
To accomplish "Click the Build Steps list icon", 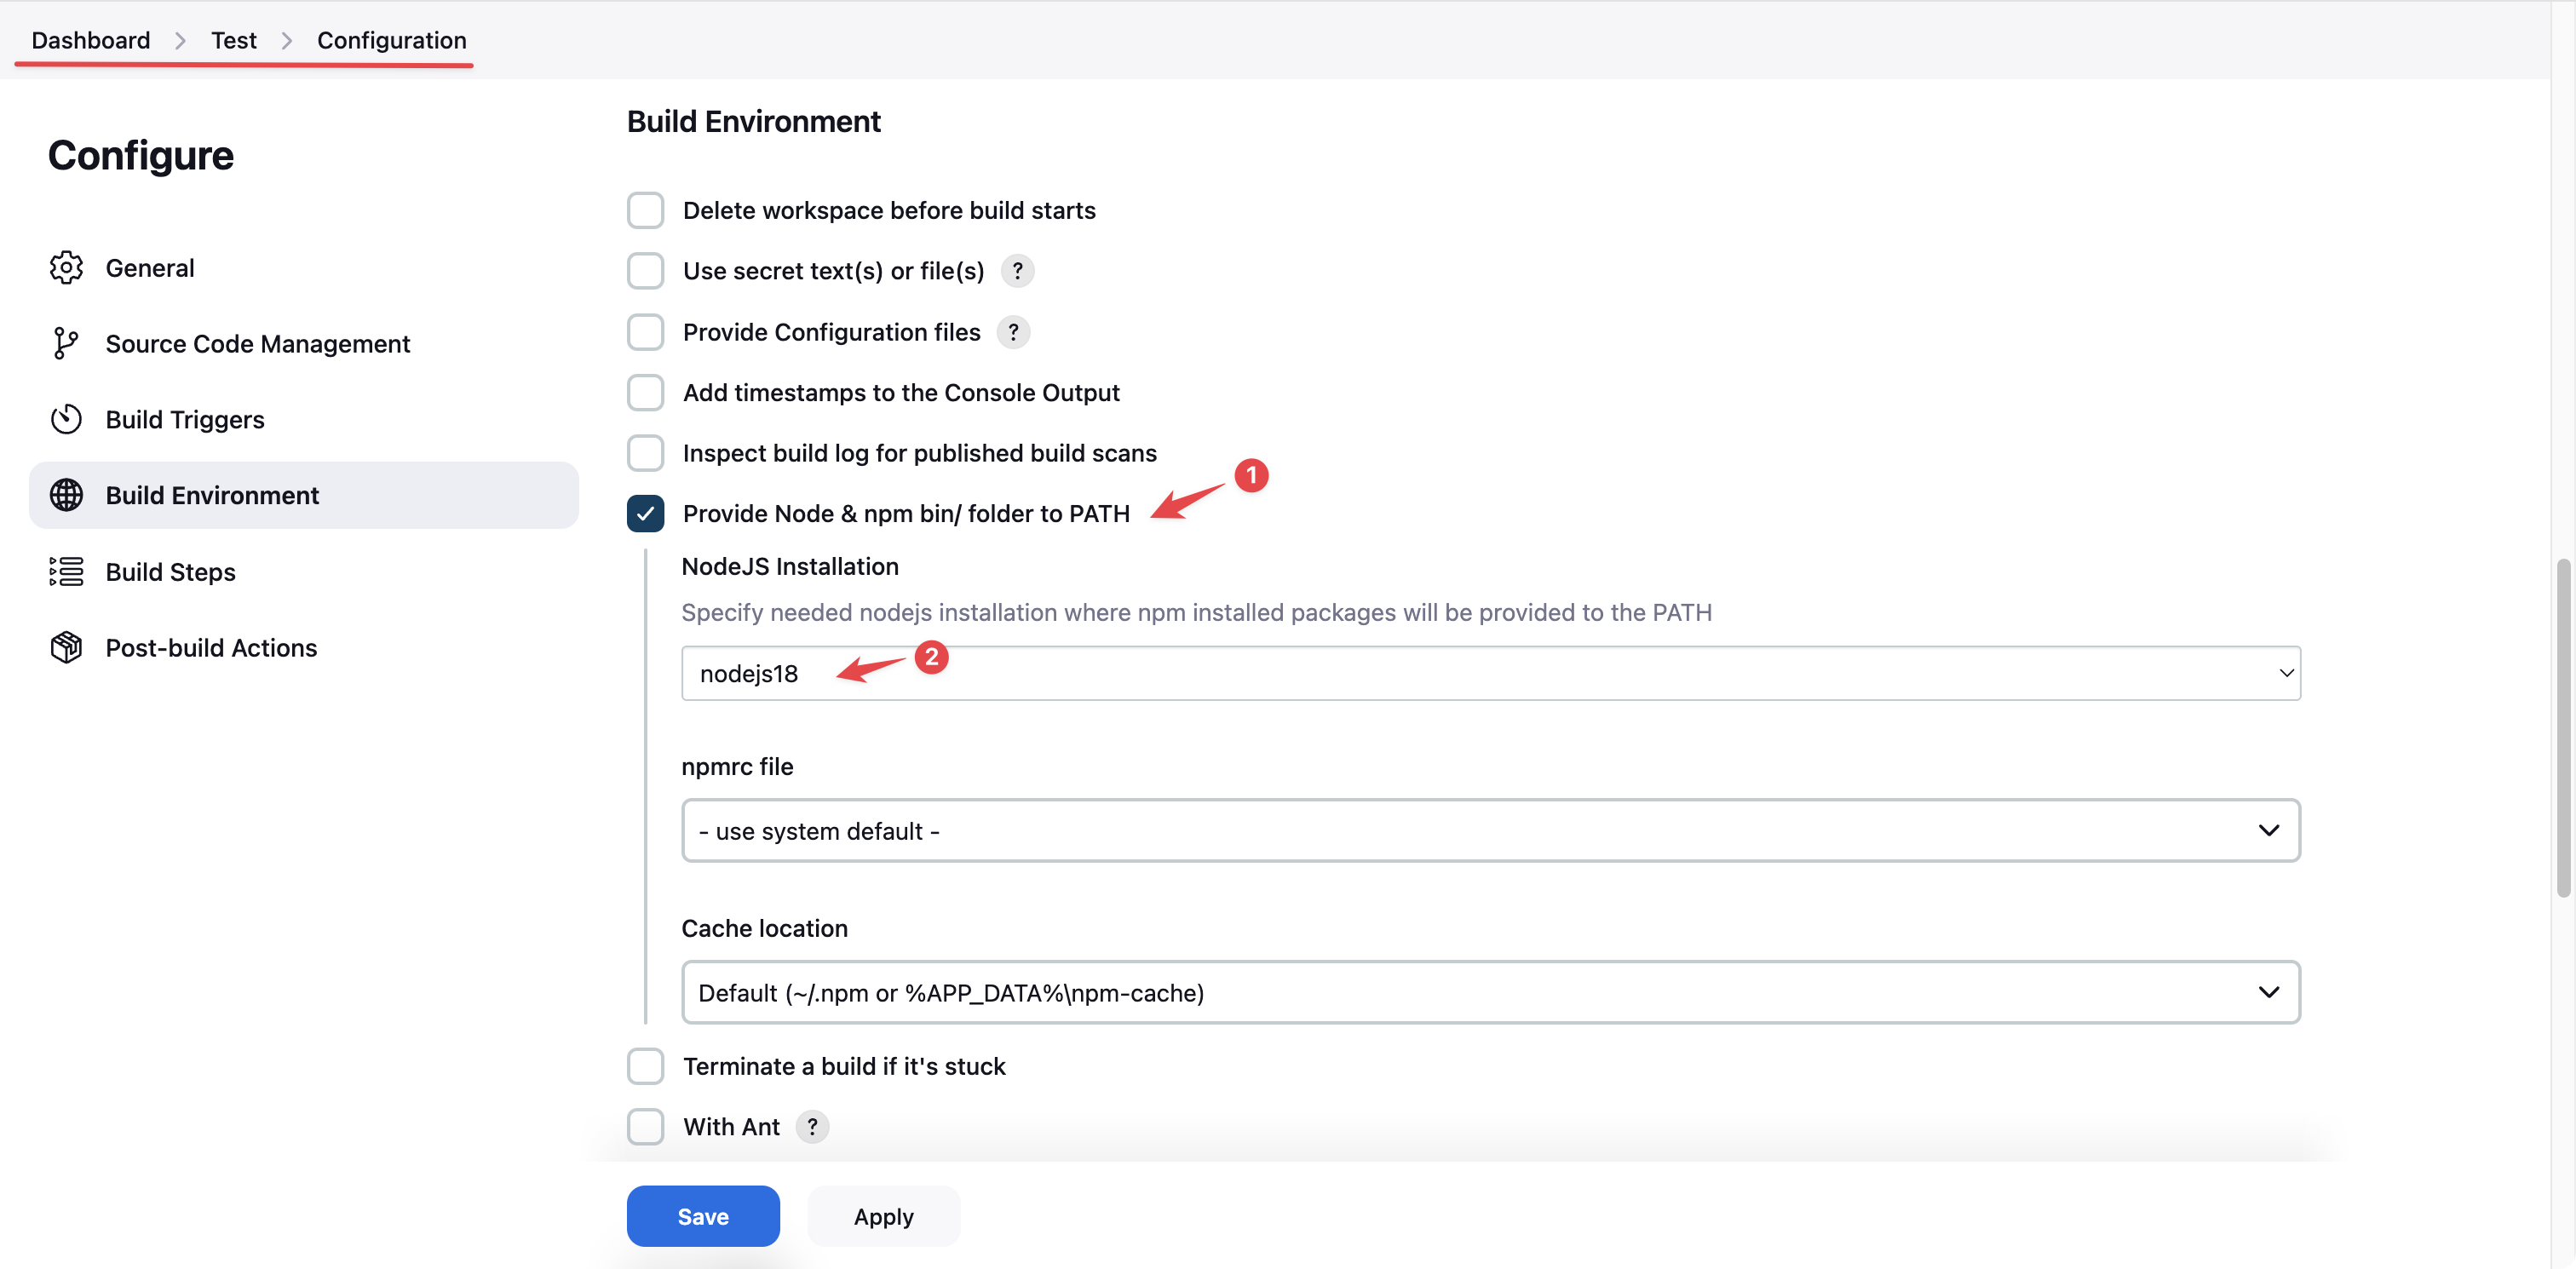I will [66, 571].
